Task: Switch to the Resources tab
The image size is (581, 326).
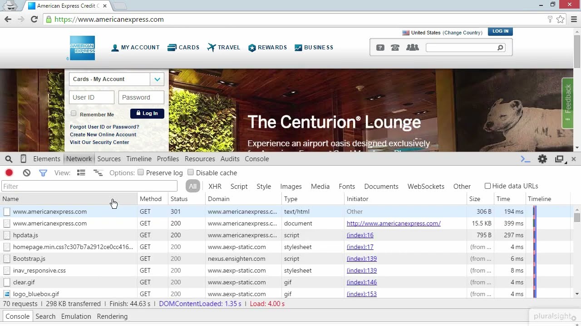Action: pos(200,159)
